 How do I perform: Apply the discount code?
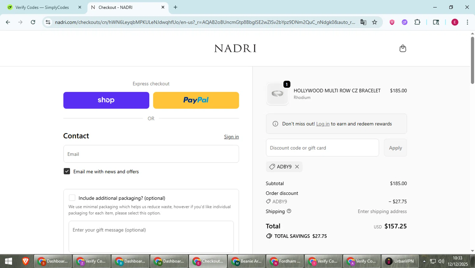(x=395, y=148)
